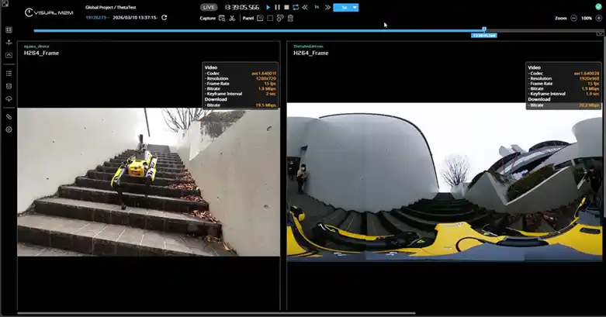Open the list view icon in sidebar
Viewport: 606px width, 317px height.
coord(9,74)
